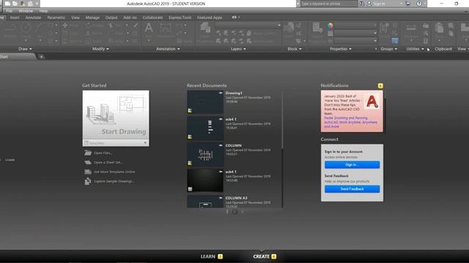Switch to the Insert ribbon tab

[x=15, y=18]
